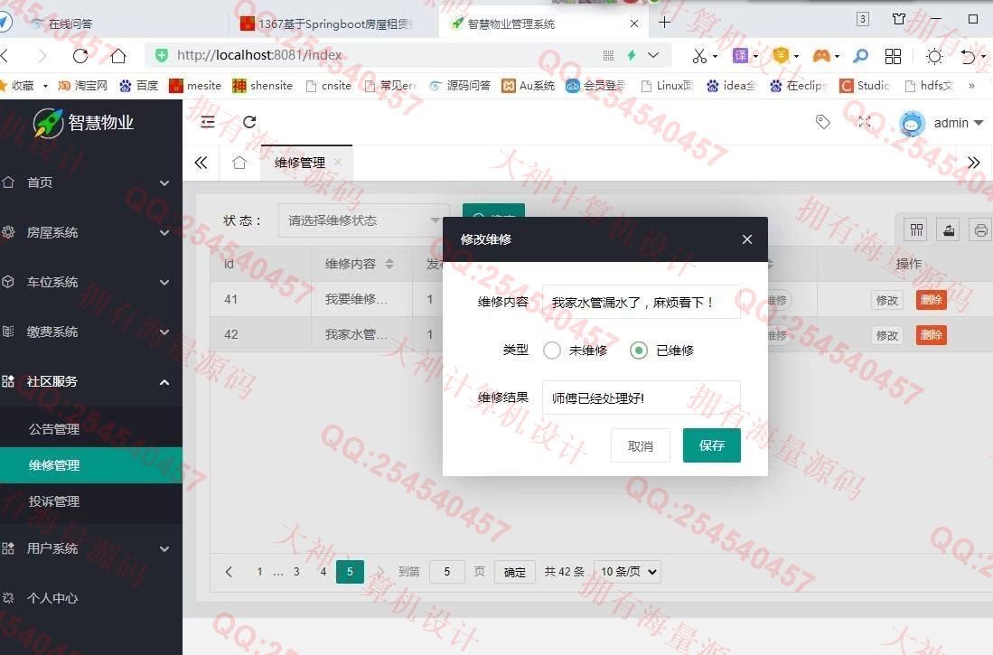Open 维修管理 in the sidebar
This screenshot has width=993, height=655.
[x=91, y=465]
